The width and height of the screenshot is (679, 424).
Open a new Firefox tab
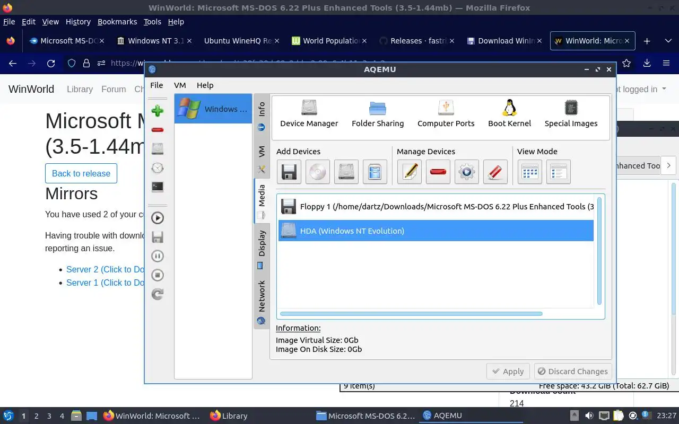pos(647,41)
